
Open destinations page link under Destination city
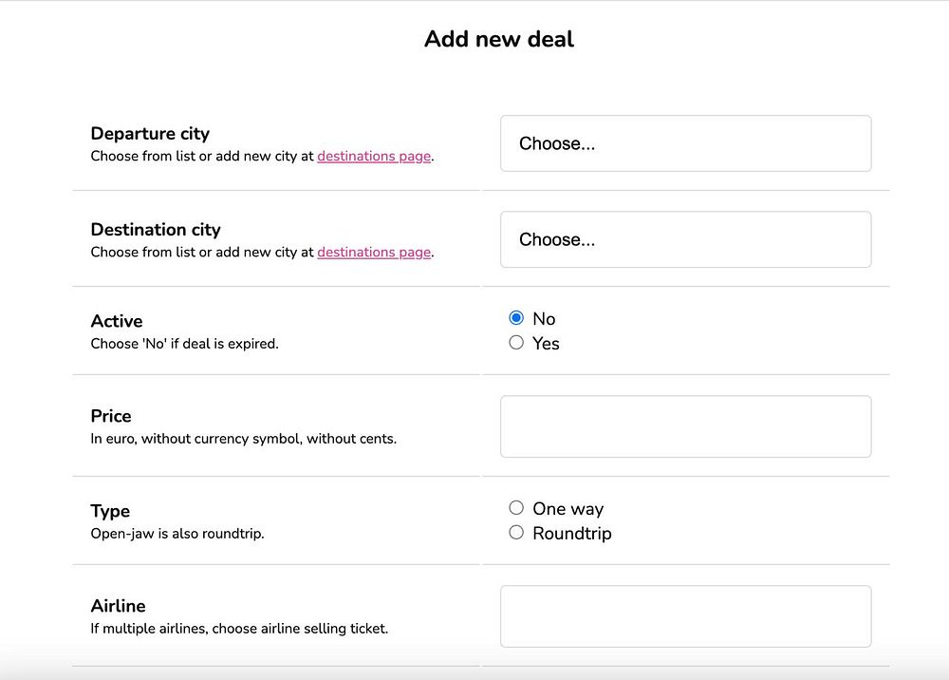[x=374, y=253]
